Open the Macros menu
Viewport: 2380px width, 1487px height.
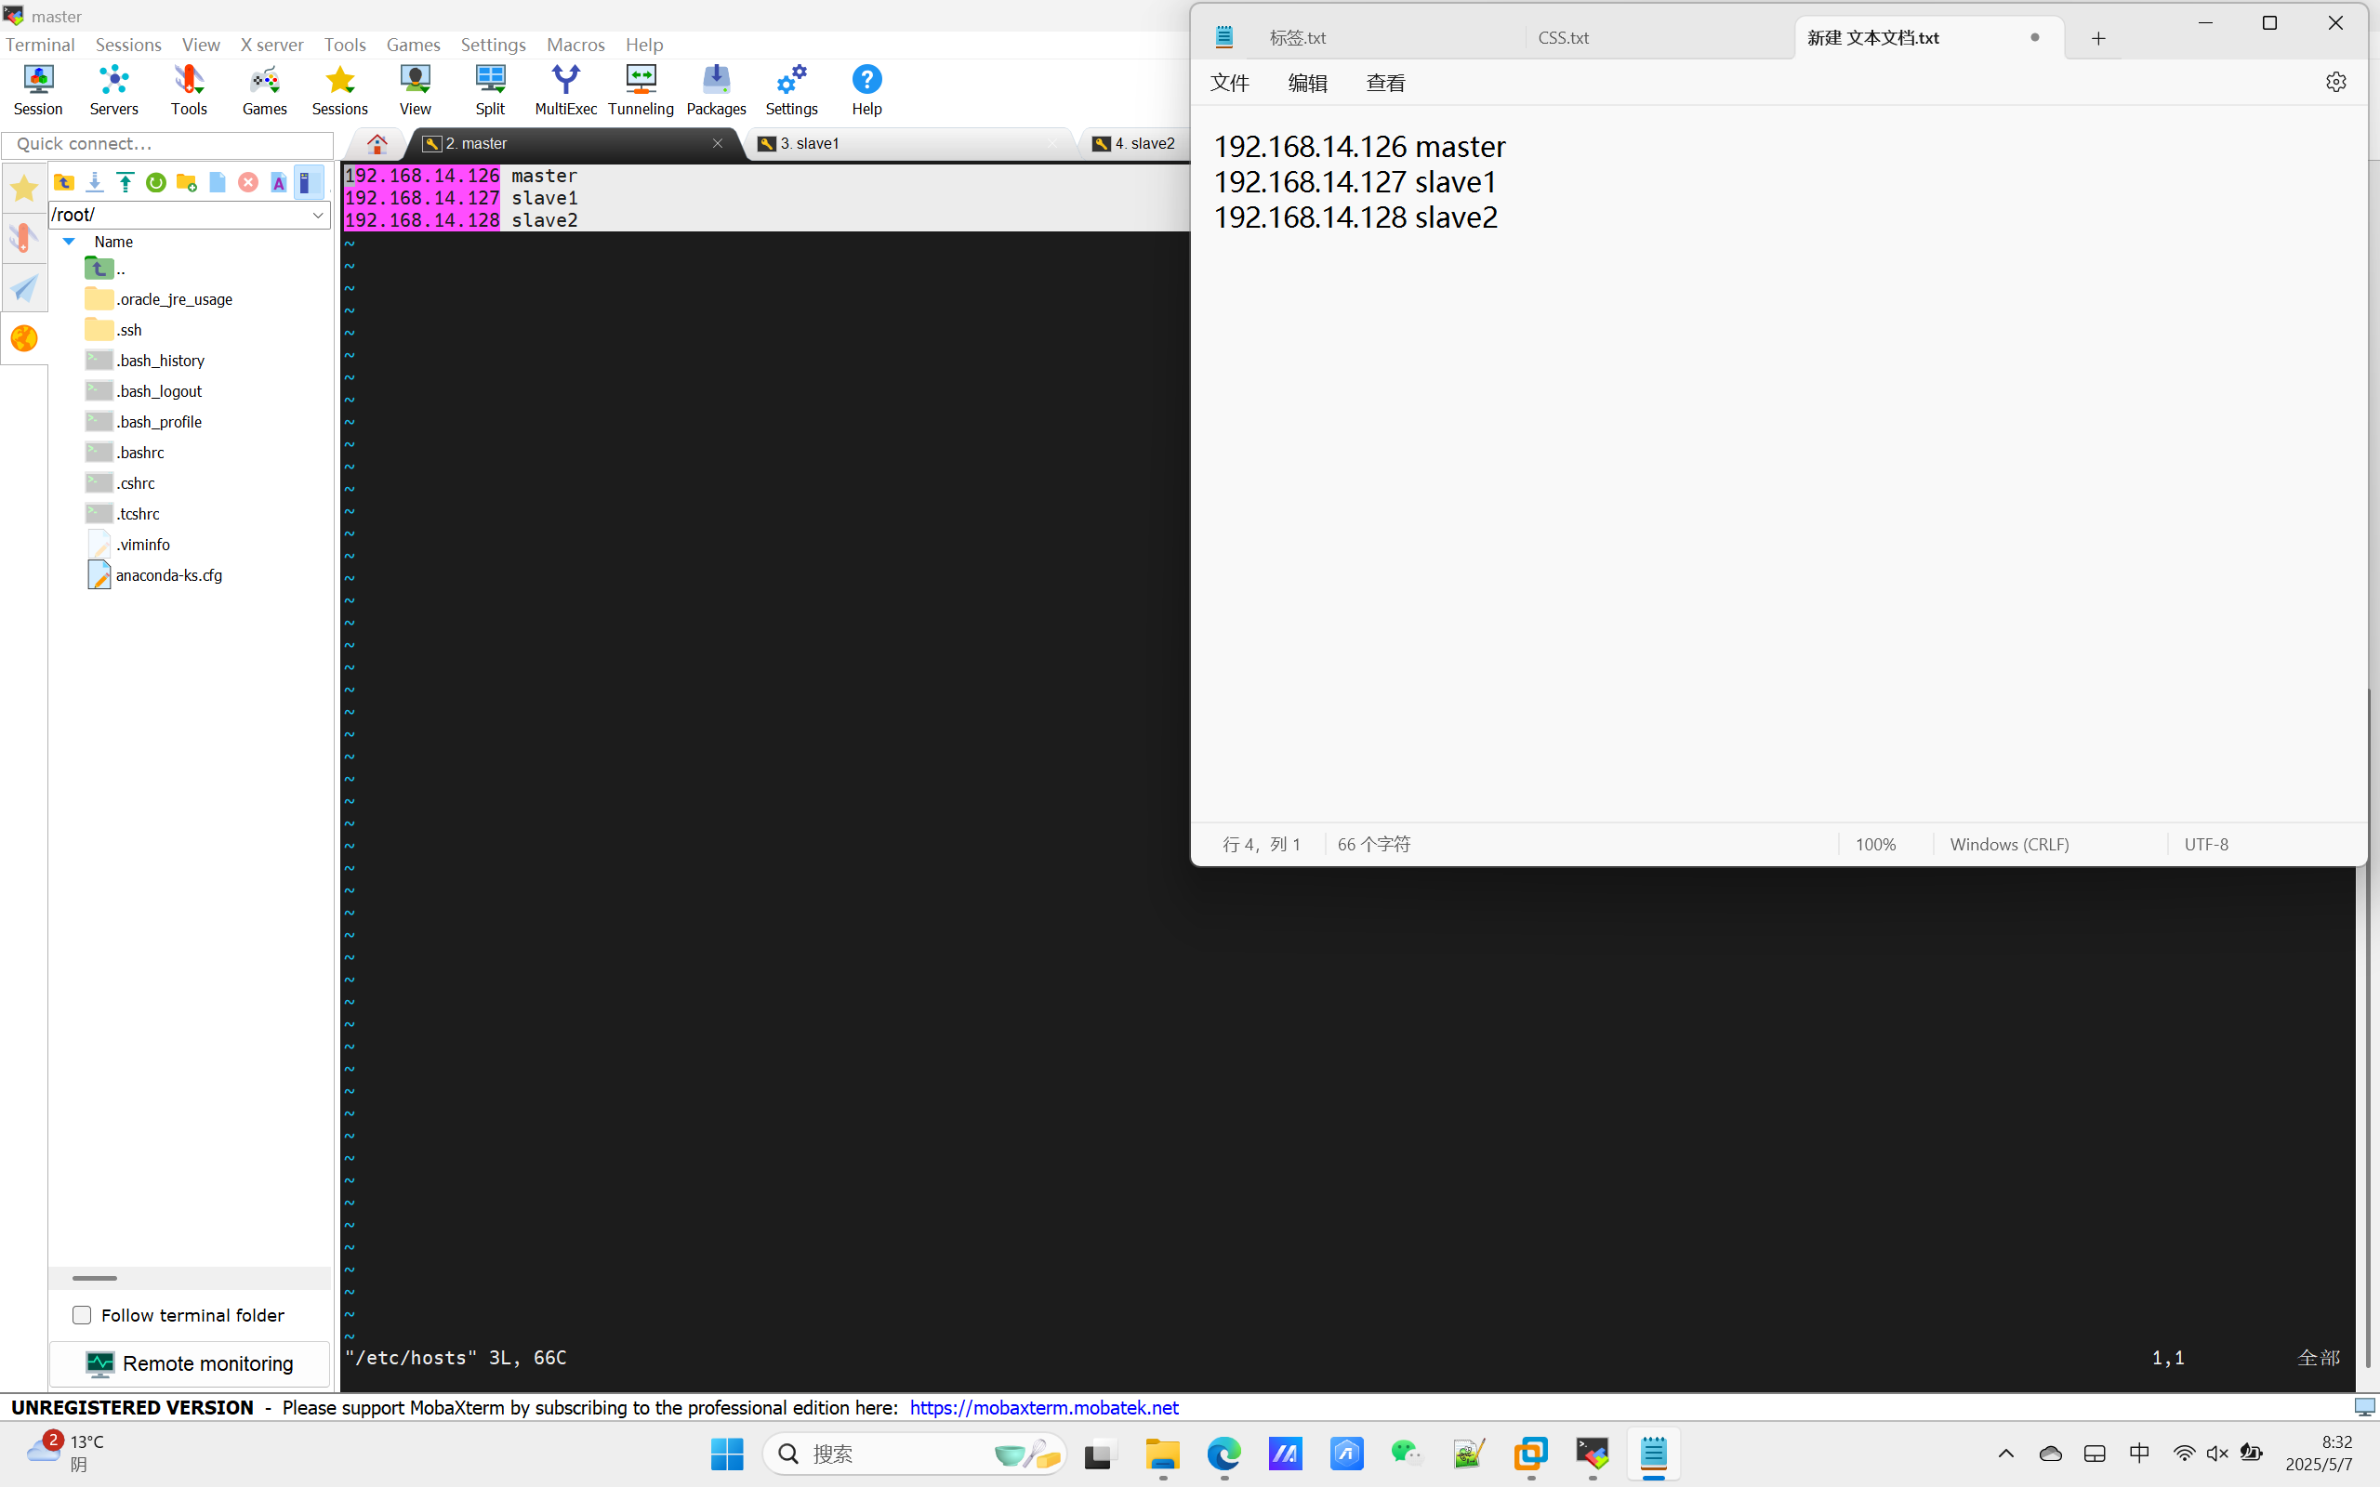575,45
